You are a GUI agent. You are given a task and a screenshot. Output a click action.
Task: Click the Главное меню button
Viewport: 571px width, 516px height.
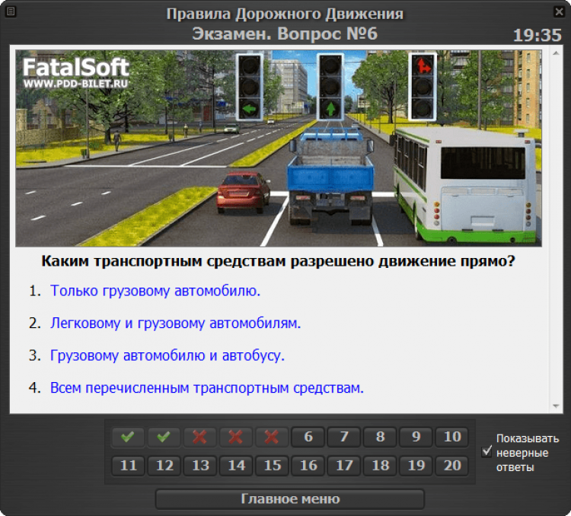click(290, 499)
